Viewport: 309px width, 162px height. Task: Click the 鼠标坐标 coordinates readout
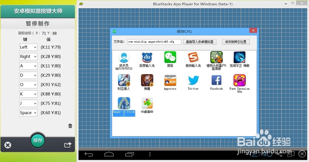click(x=37, y=33)
